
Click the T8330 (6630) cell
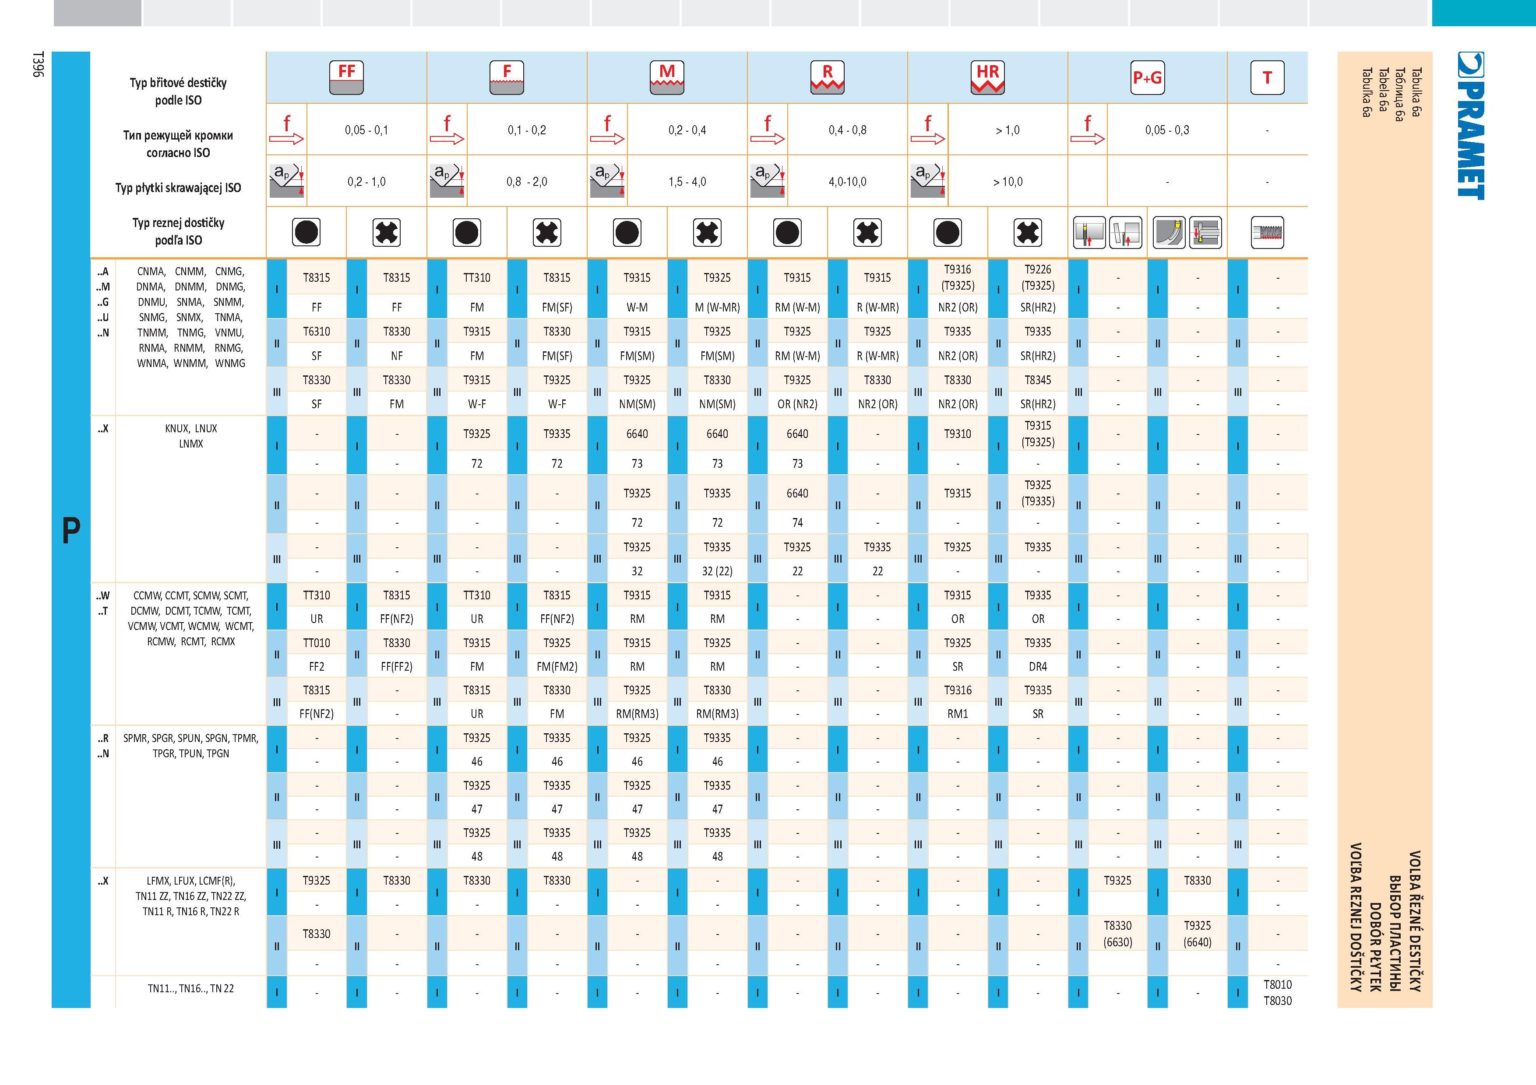[1117, 934]
